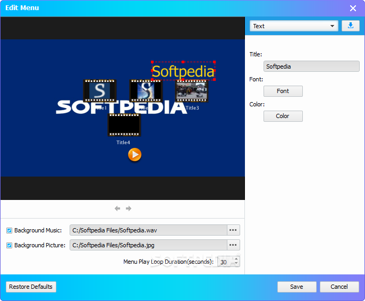
Task: Click the orange play button in preview
Action: [134, 154]
